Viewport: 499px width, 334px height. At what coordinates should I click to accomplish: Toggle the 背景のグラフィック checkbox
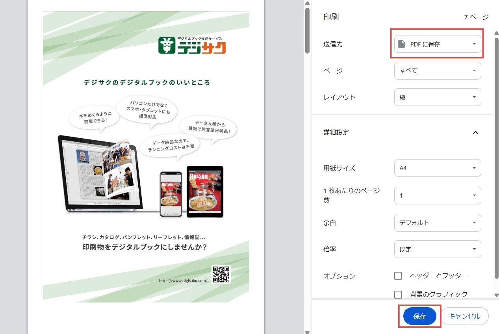398,294
